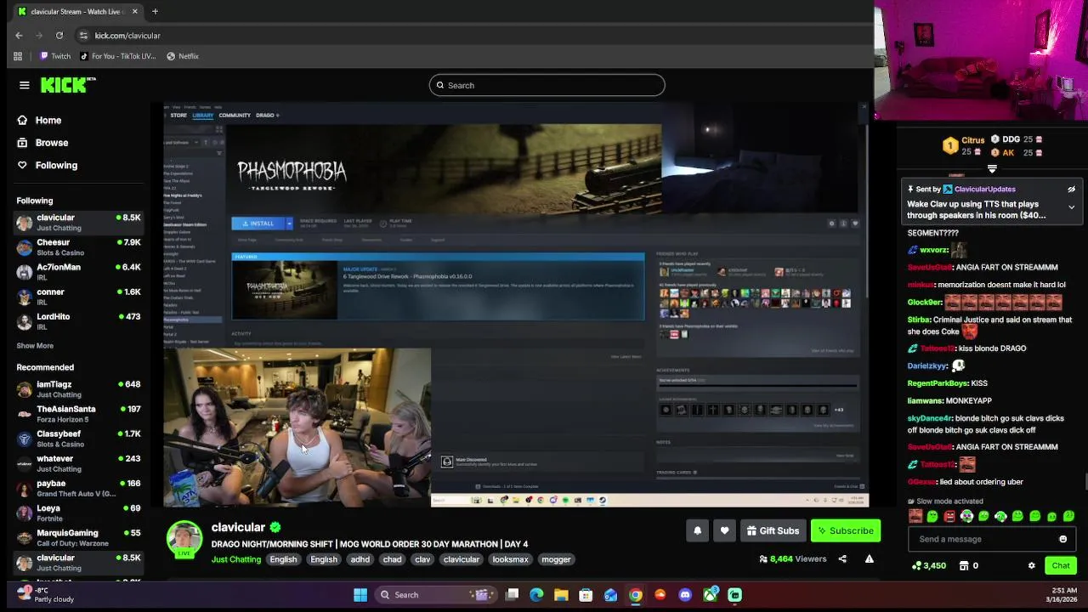
Task: Expand Show More under Following
Action: (35, 346)
